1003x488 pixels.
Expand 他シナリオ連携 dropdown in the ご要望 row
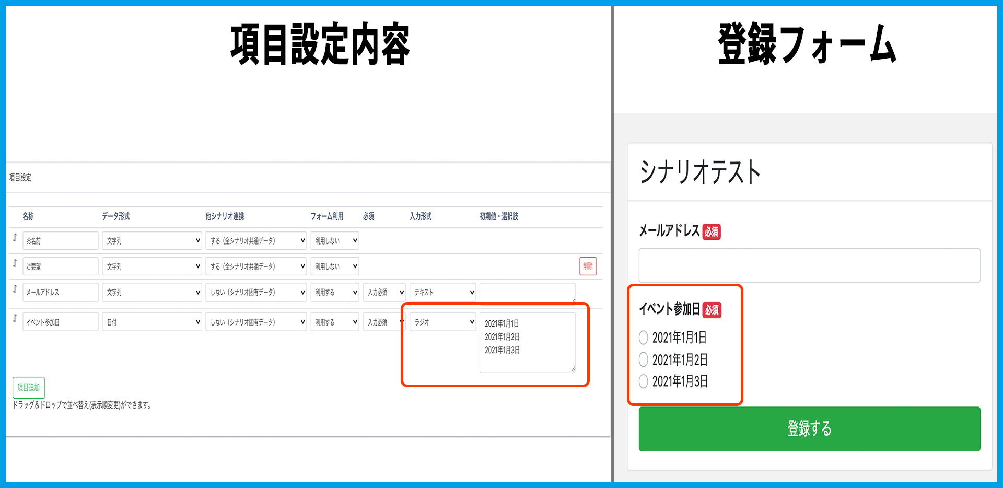255,266
